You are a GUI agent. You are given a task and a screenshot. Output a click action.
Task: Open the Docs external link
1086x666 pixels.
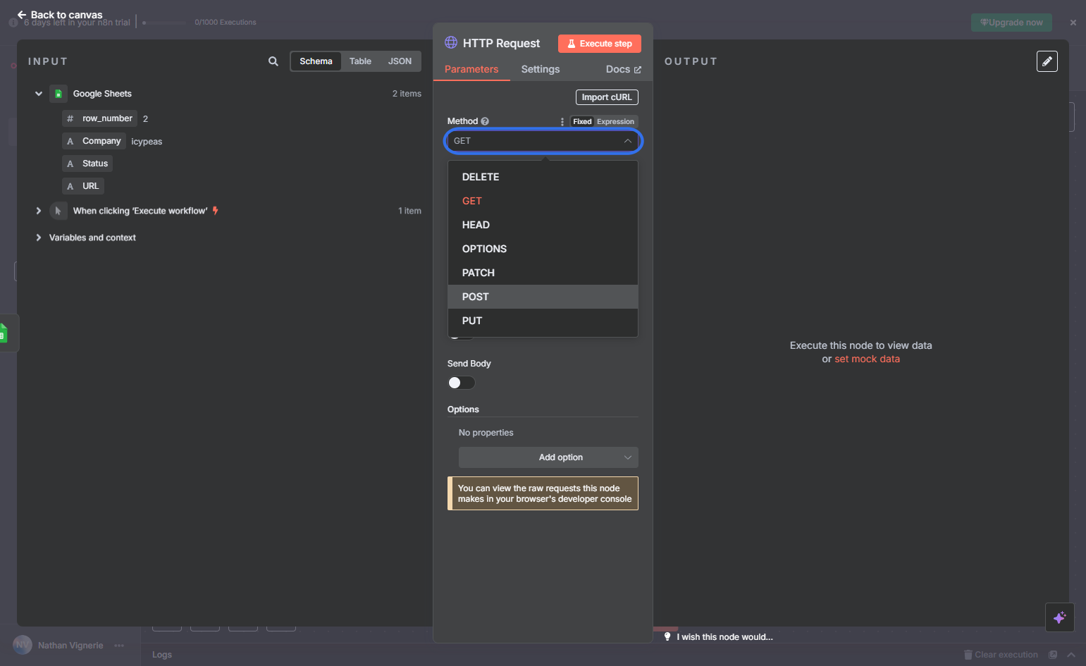point(623,69)
